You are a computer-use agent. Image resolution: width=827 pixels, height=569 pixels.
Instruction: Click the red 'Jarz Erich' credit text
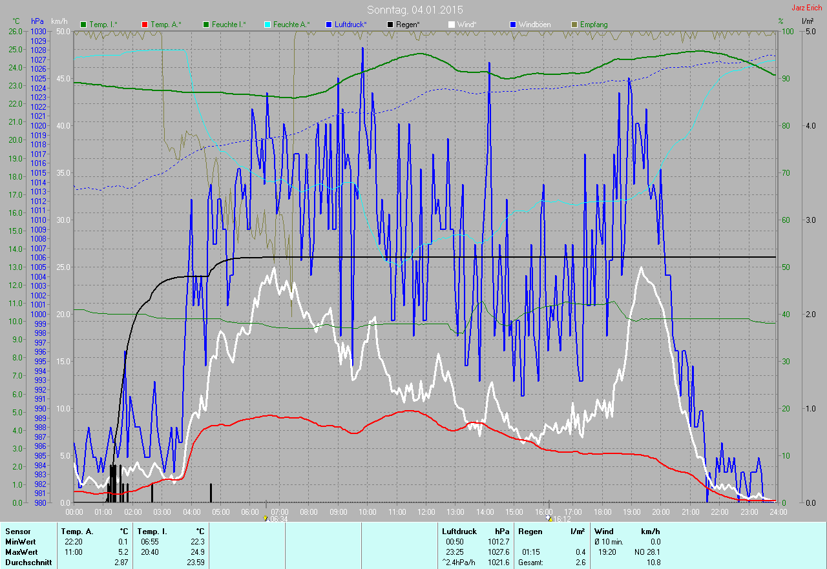(807, 8)
